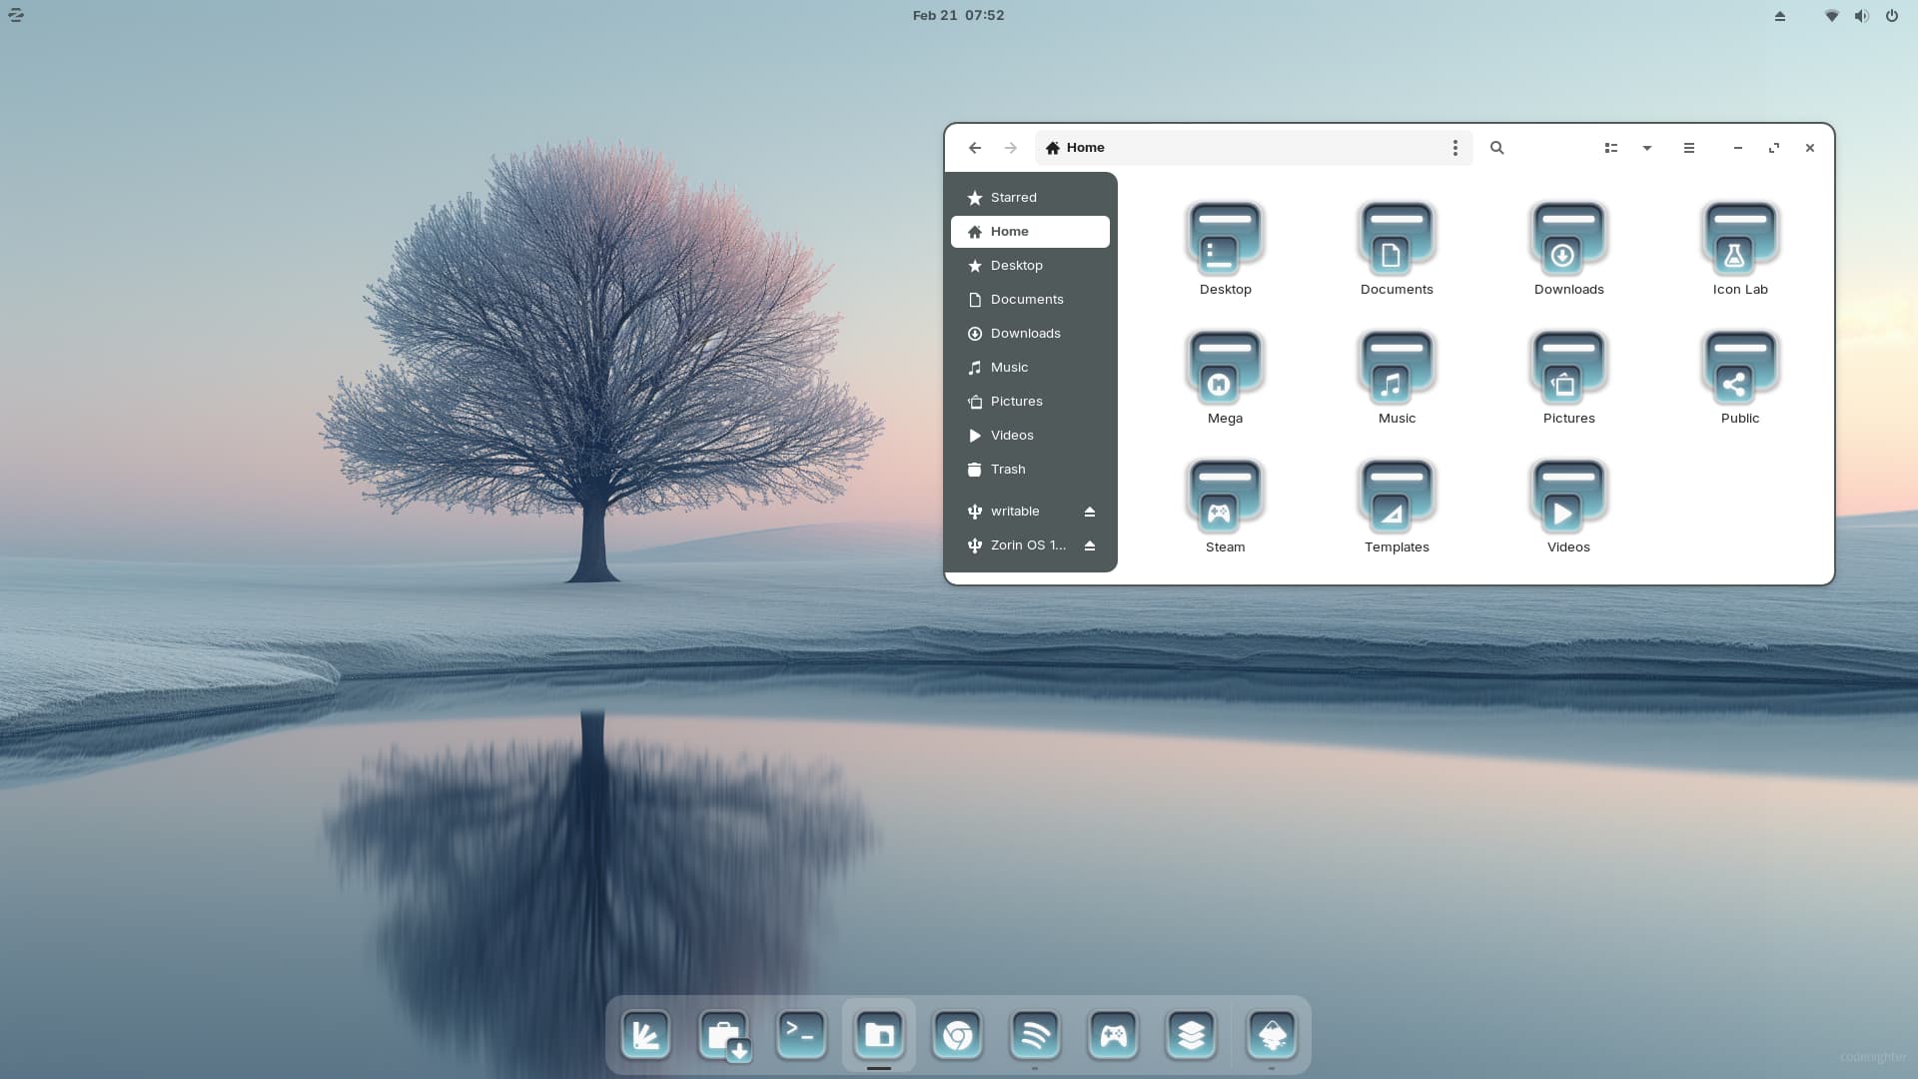Click the Steam folder label
Screen dimensions: 1918x1079
1225,547
